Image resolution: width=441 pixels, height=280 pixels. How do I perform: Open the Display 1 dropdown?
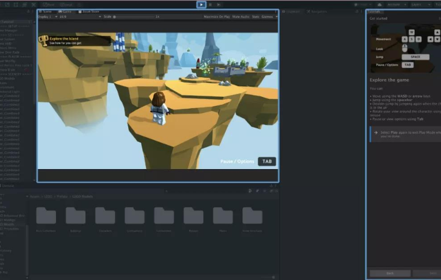pyautogui.click(x=48, y=17)
